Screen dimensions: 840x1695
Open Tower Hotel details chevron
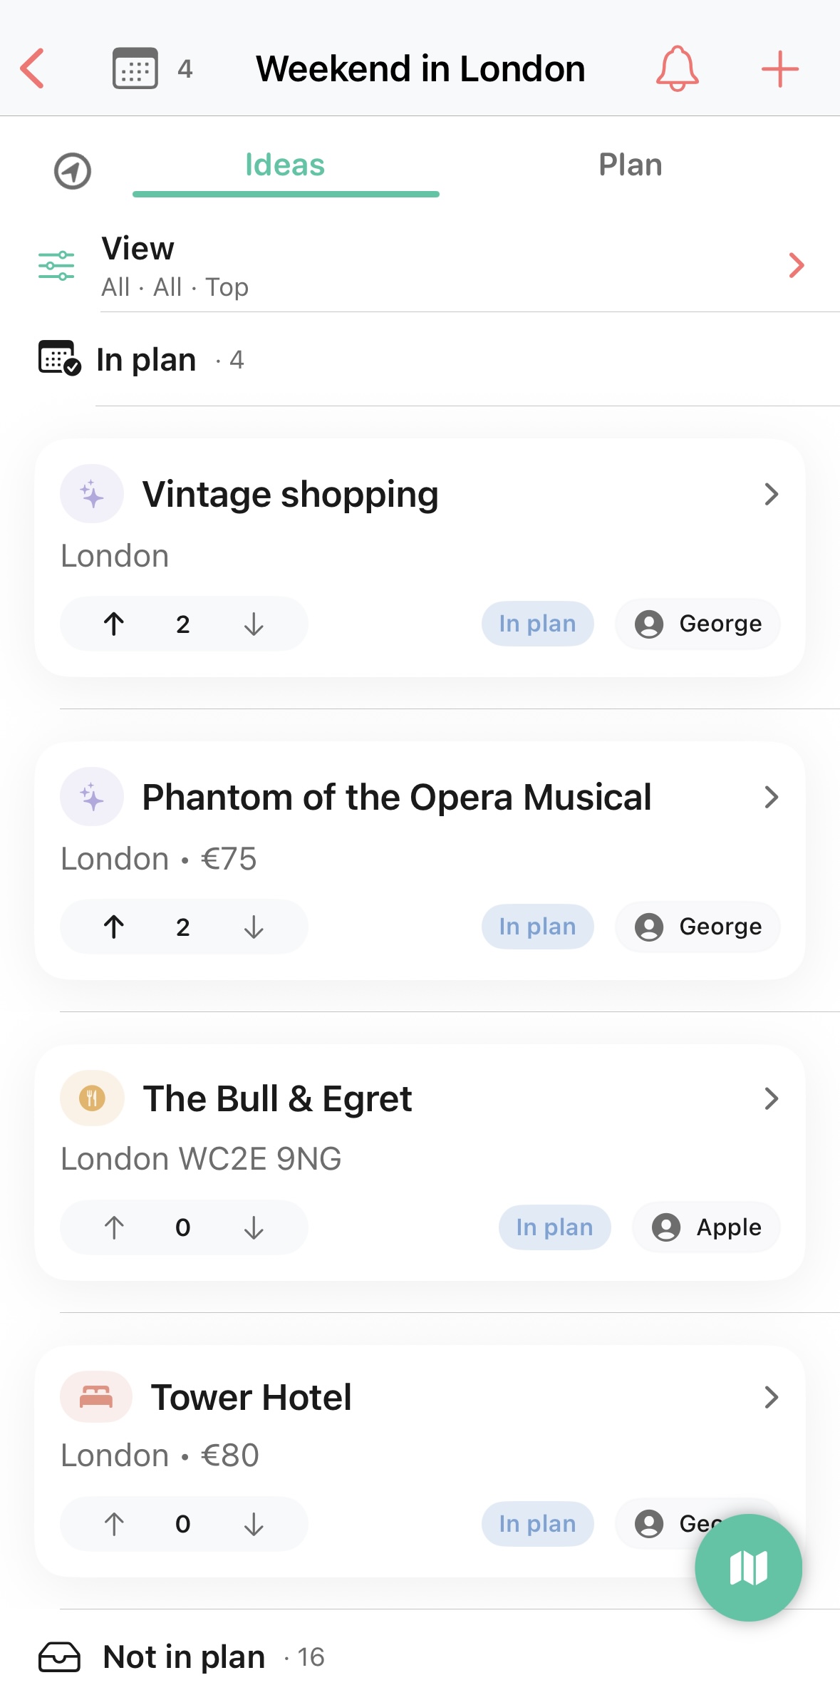point(771,1398)
